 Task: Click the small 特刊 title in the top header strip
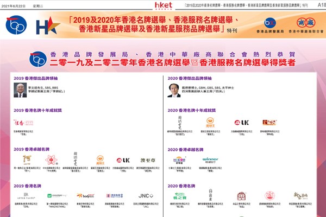pos(246,5)
